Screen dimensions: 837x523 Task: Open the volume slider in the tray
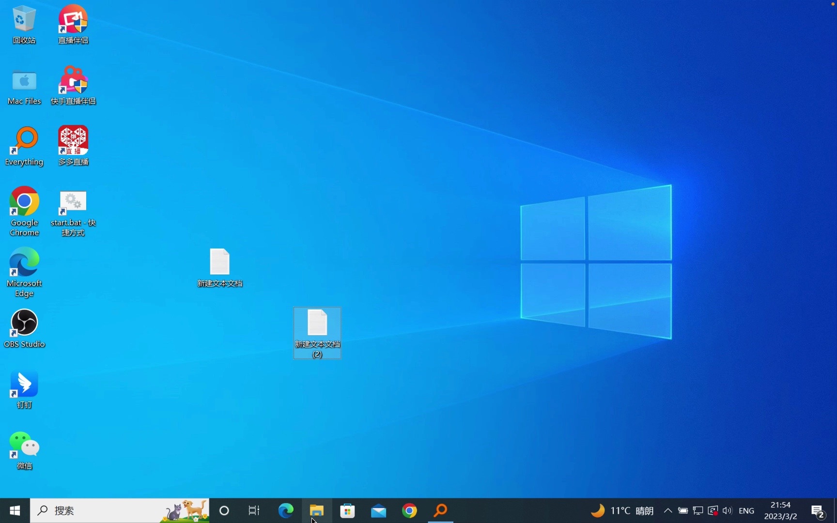[x=727, y=511]
